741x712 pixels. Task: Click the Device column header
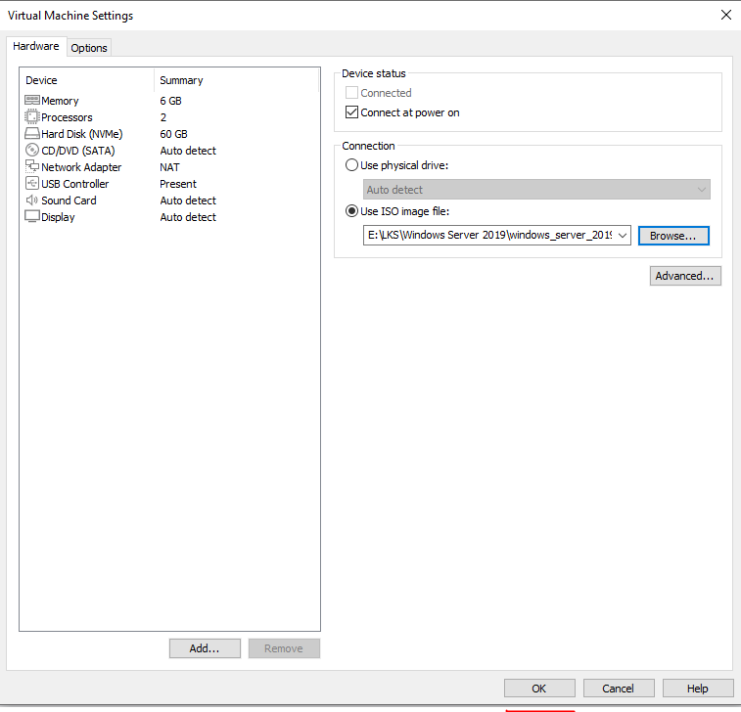[x=87, y=80]
